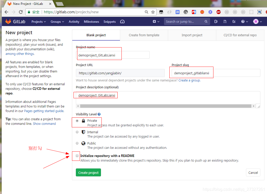Switch to Create from template tab
This screenshot has width=267, height=194.
[144, 35]
